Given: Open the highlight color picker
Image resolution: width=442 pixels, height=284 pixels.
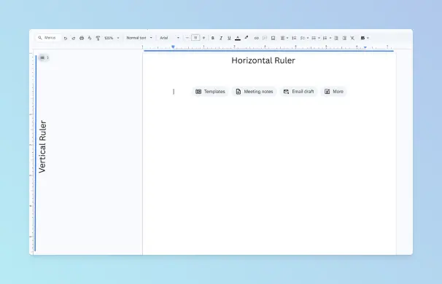Looking at the screenshot, I should (x=247, y=38).
